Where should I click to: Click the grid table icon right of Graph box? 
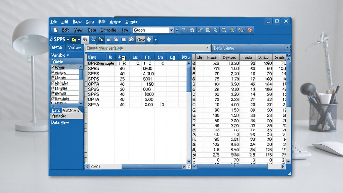click(x=192, y=30)
